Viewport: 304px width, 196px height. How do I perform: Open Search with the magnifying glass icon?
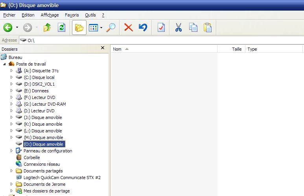pos(111,27)
